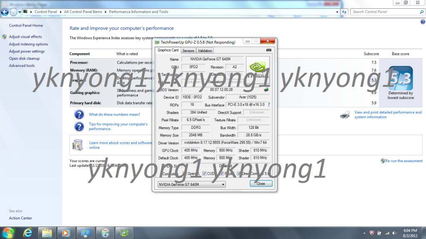The width and height of the screenshot is (426, 239).
Task: Click Learn more about scores online
Action: [120, 145]
